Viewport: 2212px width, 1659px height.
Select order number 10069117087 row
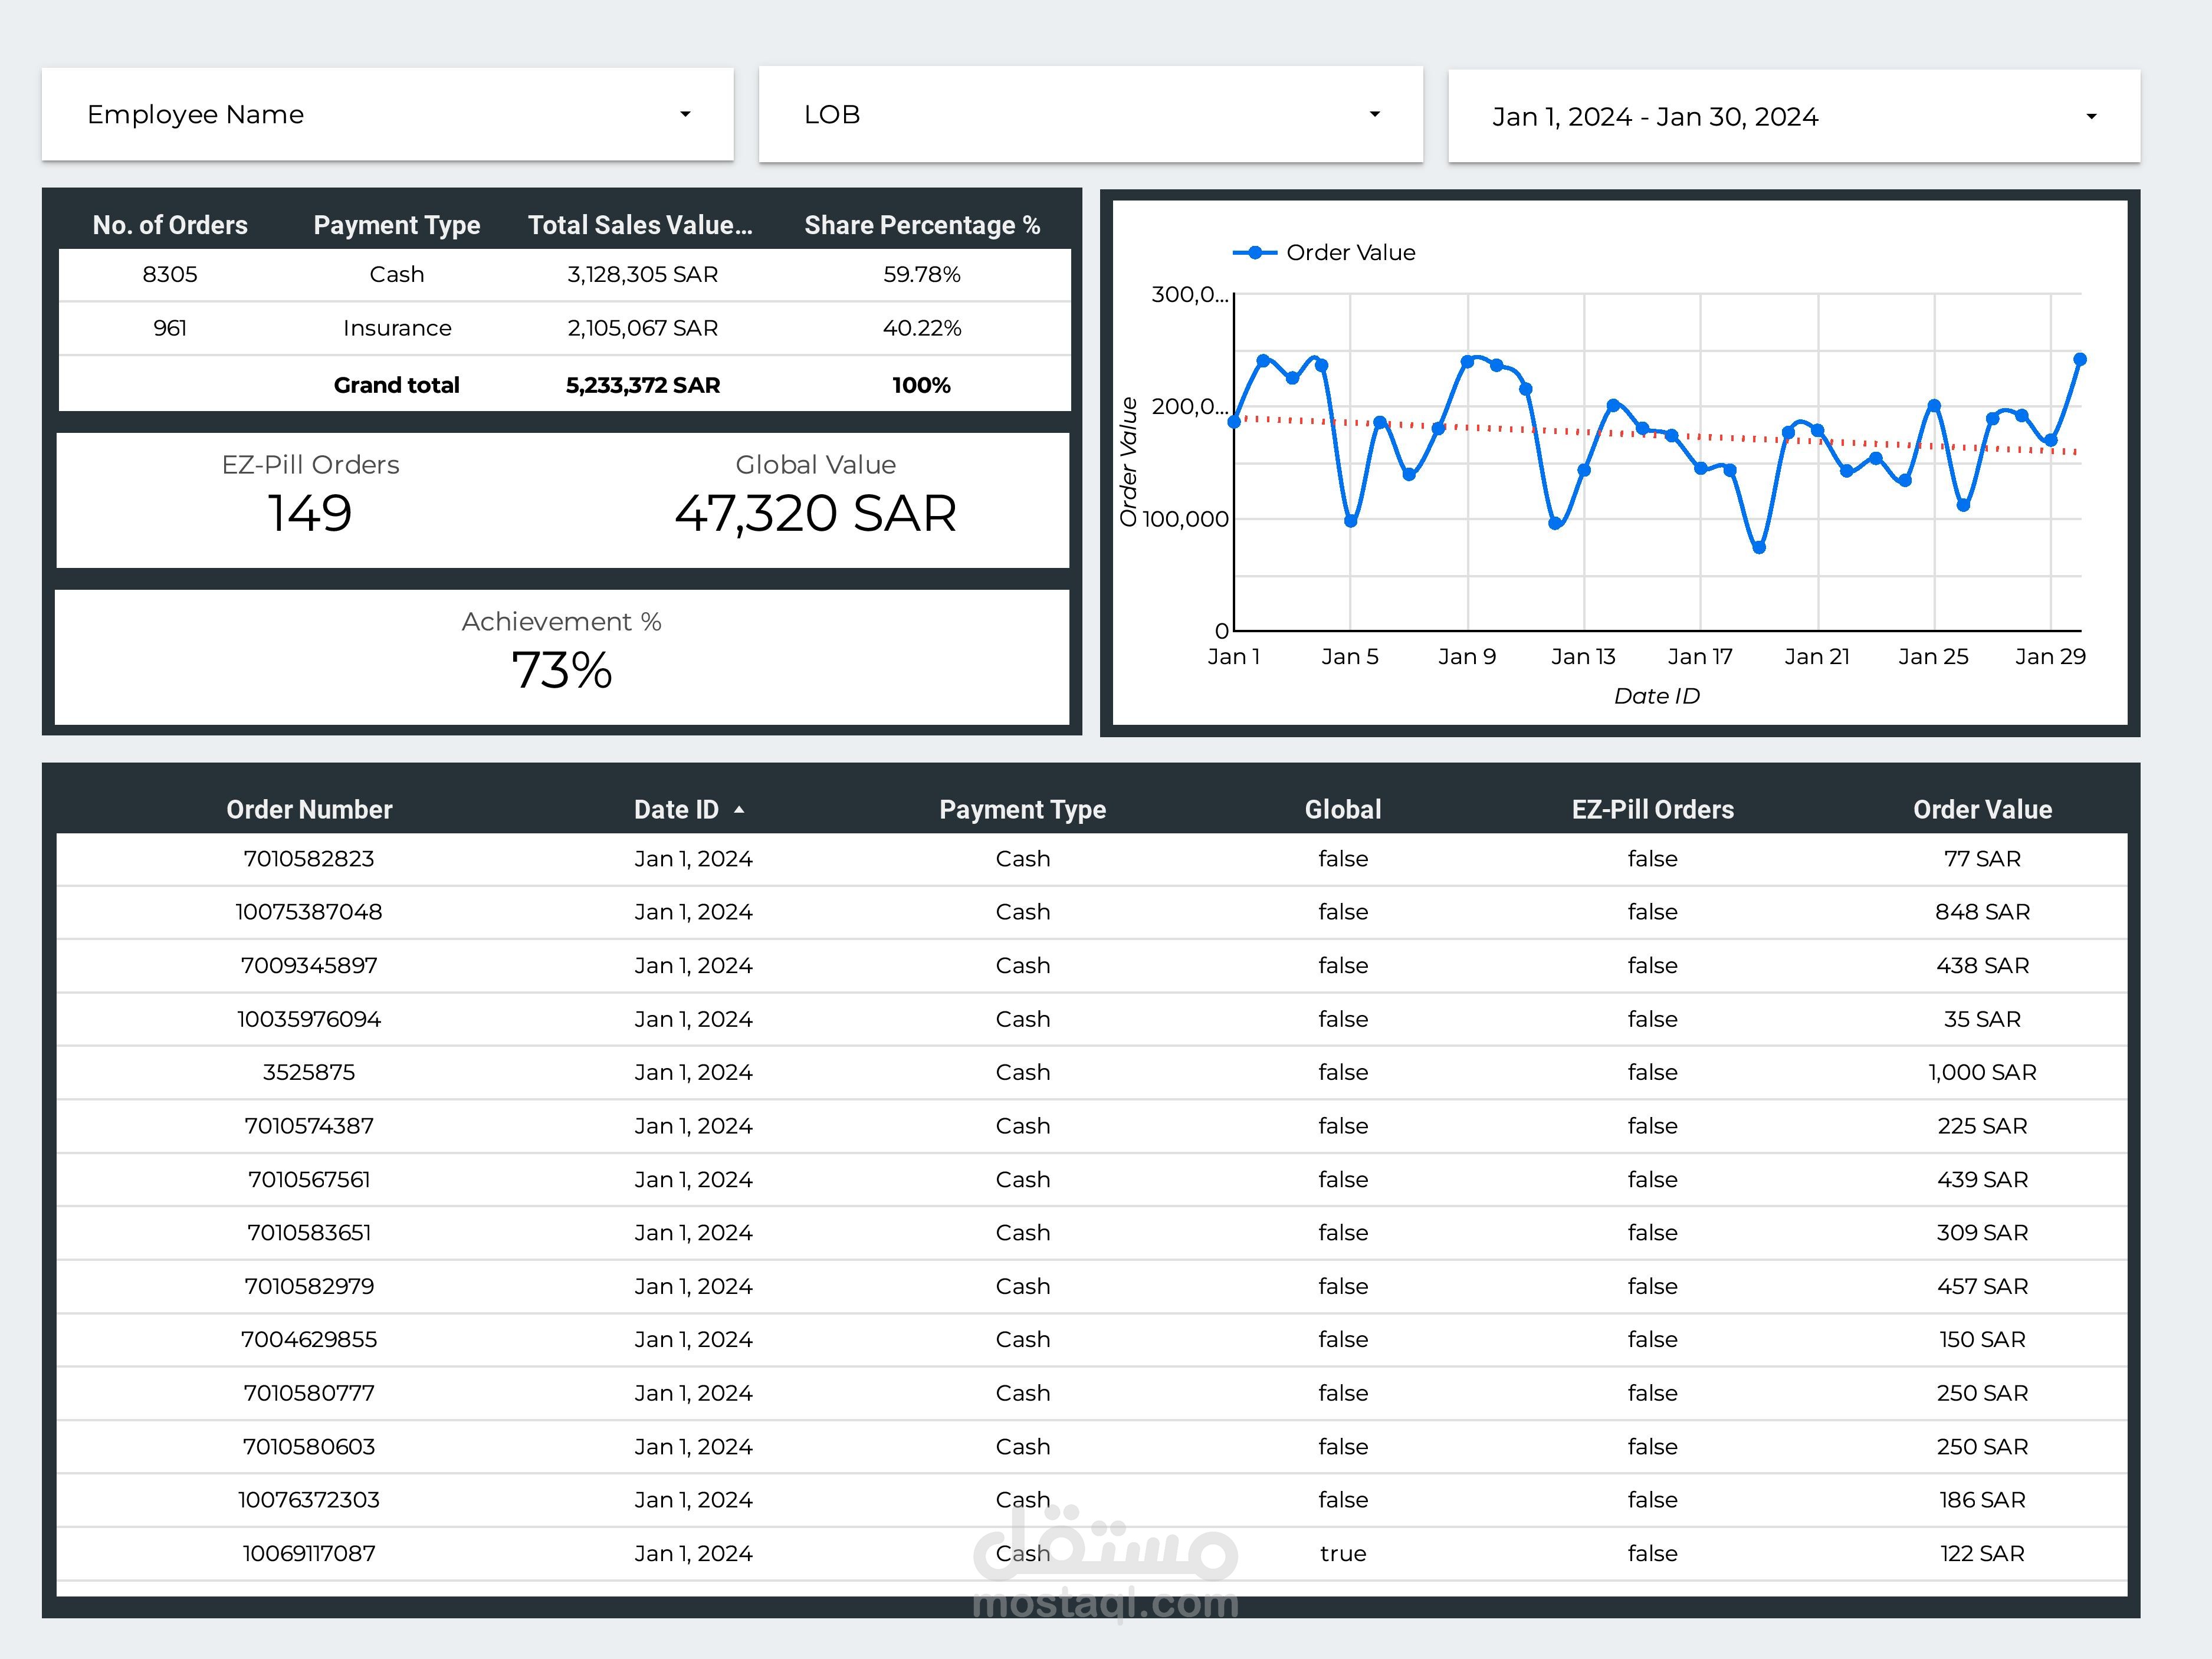1091,1553
